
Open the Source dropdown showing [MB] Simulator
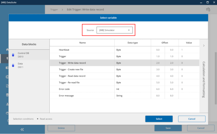point(114,30)
